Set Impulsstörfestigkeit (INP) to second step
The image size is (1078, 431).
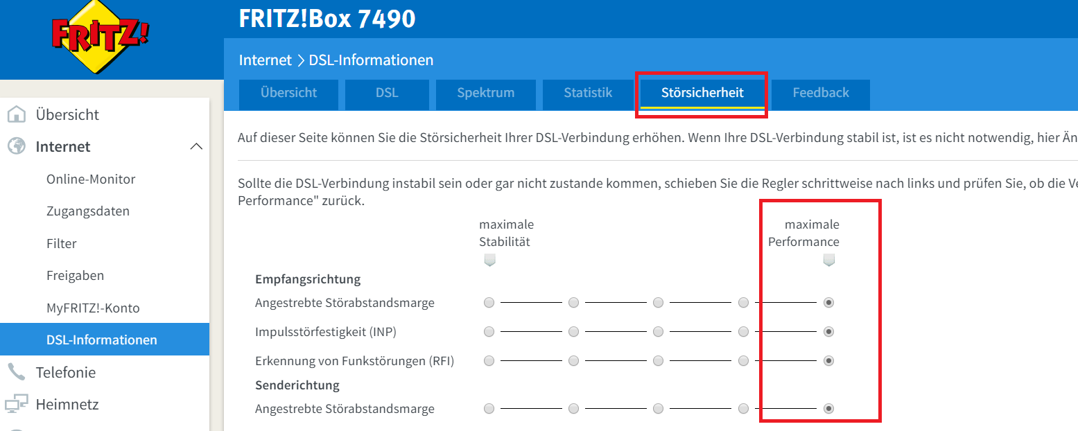coord(574,332)
